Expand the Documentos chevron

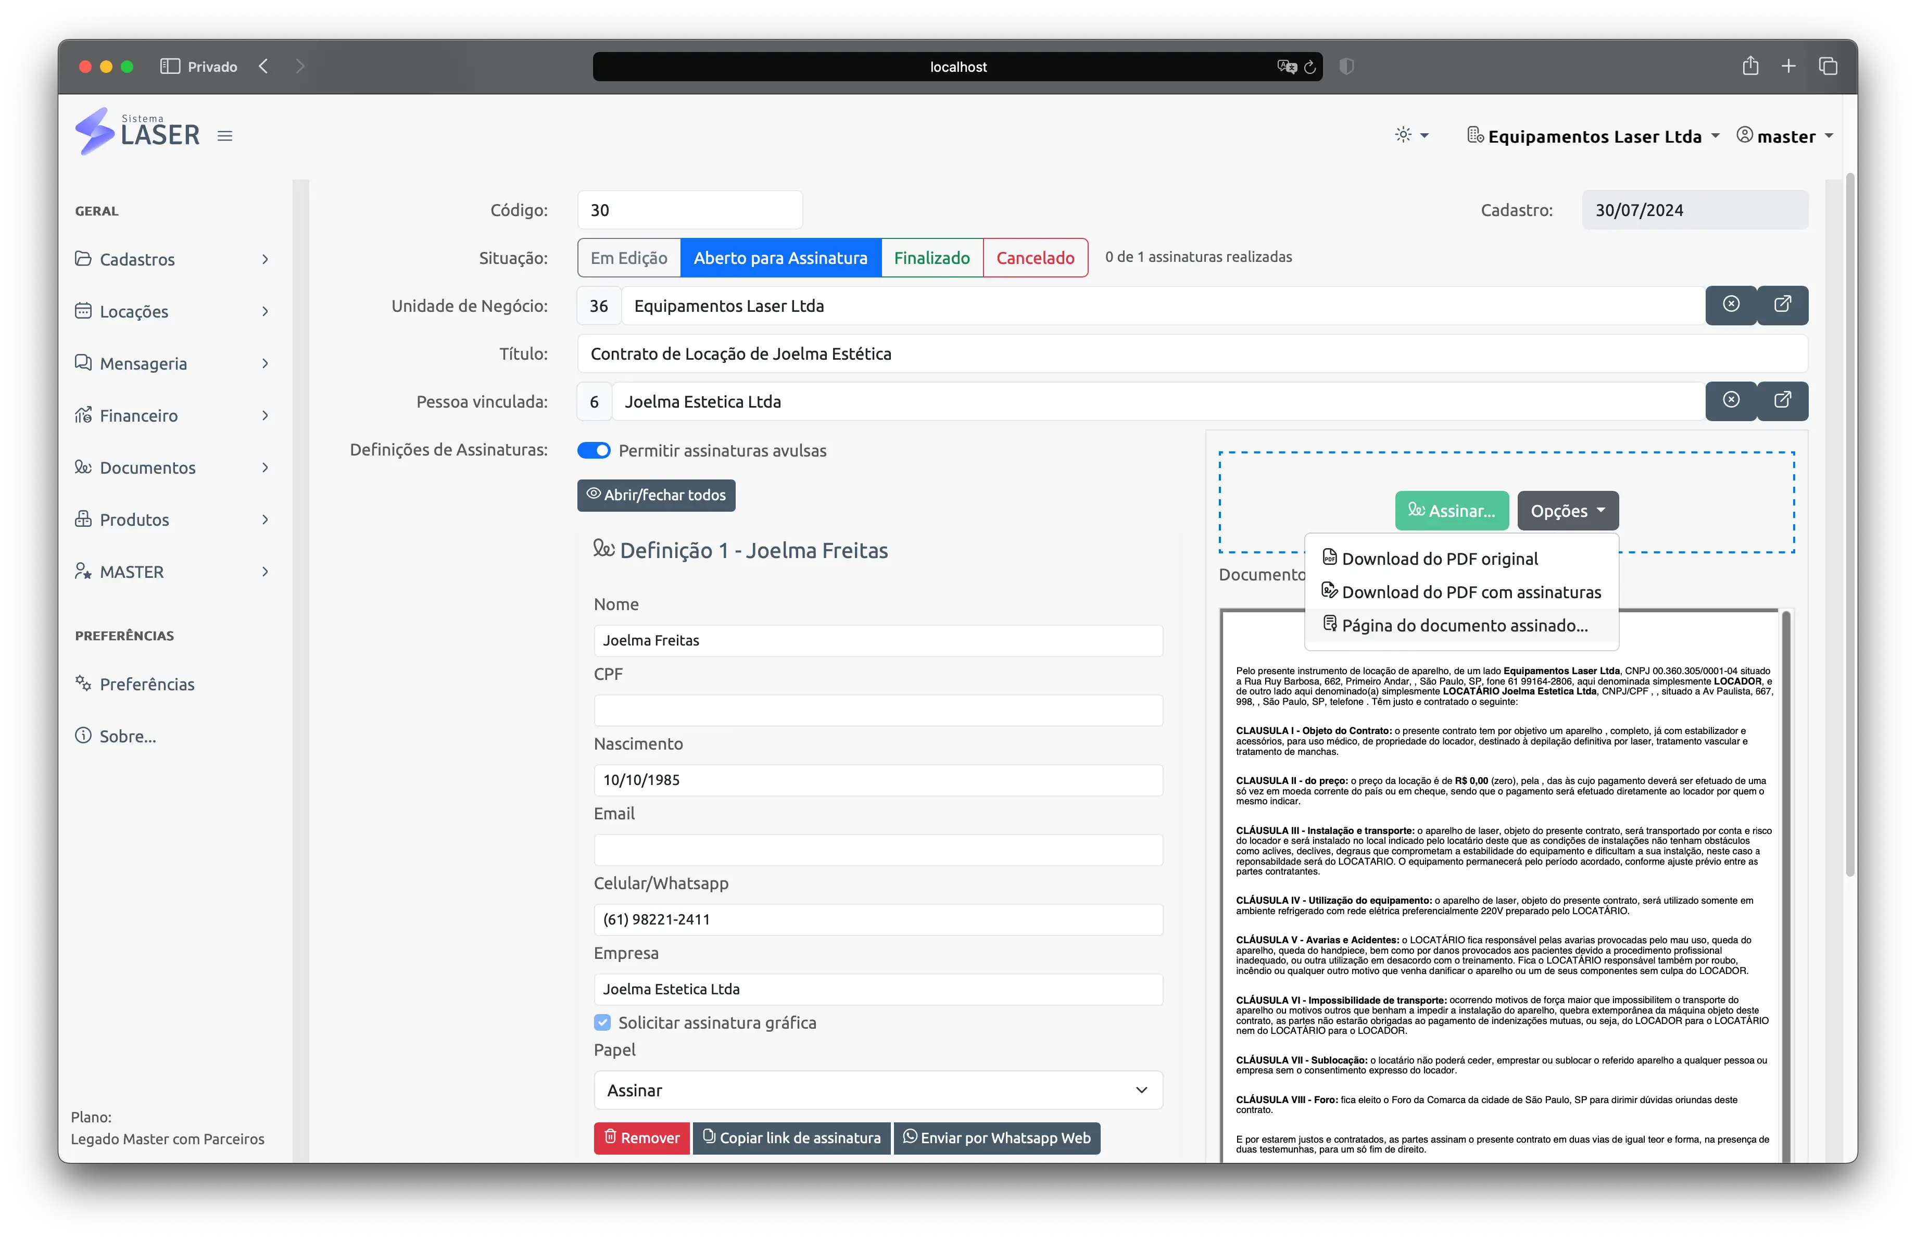click(265, 467)
